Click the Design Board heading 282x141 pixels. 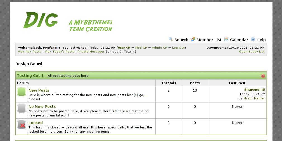tap(29, 64)
